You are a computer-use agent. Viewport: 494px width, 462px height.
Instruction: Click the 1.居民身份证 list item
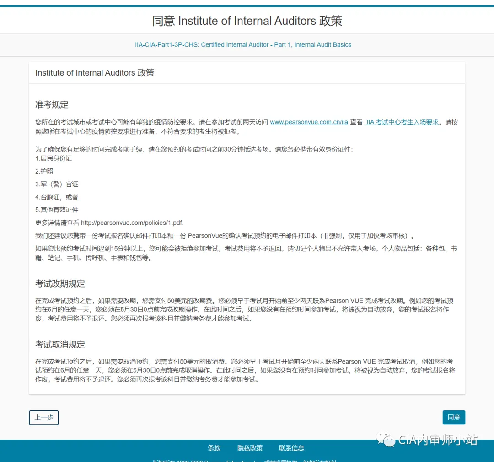54,158
